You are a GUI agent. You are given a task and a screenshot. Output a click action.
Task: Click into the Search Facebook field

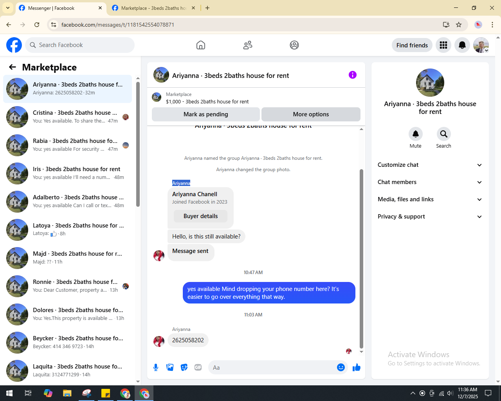80,45
